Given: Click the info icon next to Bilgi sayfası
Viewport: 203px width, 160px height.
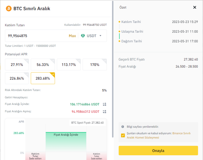Looking at the screenshot, I should coord(123,127).
